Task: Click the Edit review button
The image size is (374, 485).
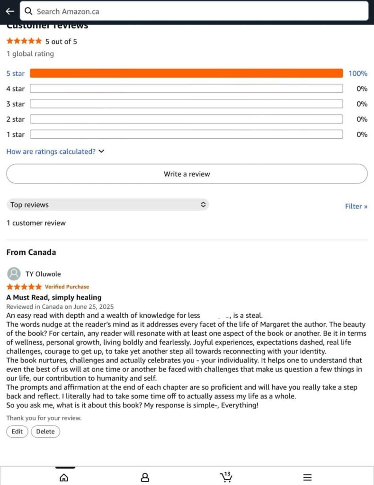Action: point(17,431)
